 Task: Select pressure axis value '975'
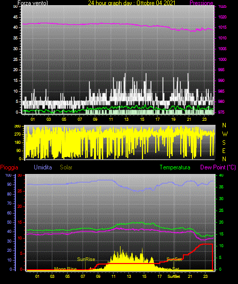221,112
